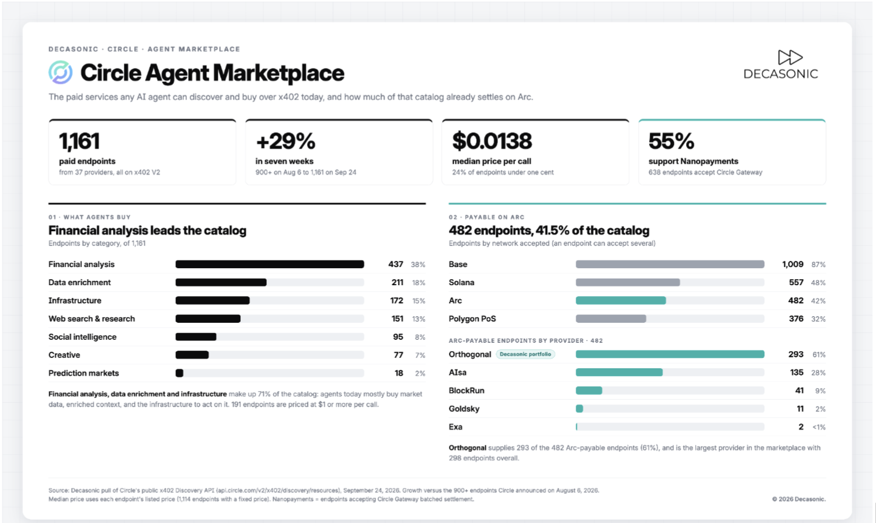The height and width of the screenshot is (523, 876).
Task: Click the "41" value in the BlockRun row
Action: click(x=799, y=391)
